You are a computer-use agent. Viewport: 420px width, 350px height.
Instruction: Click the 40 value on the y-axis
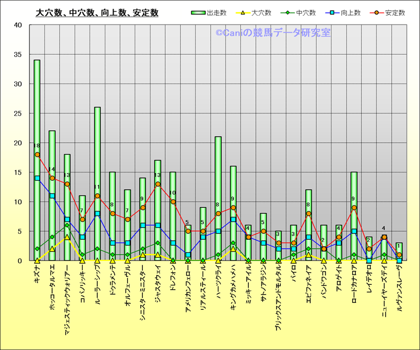tap(18, 25)
